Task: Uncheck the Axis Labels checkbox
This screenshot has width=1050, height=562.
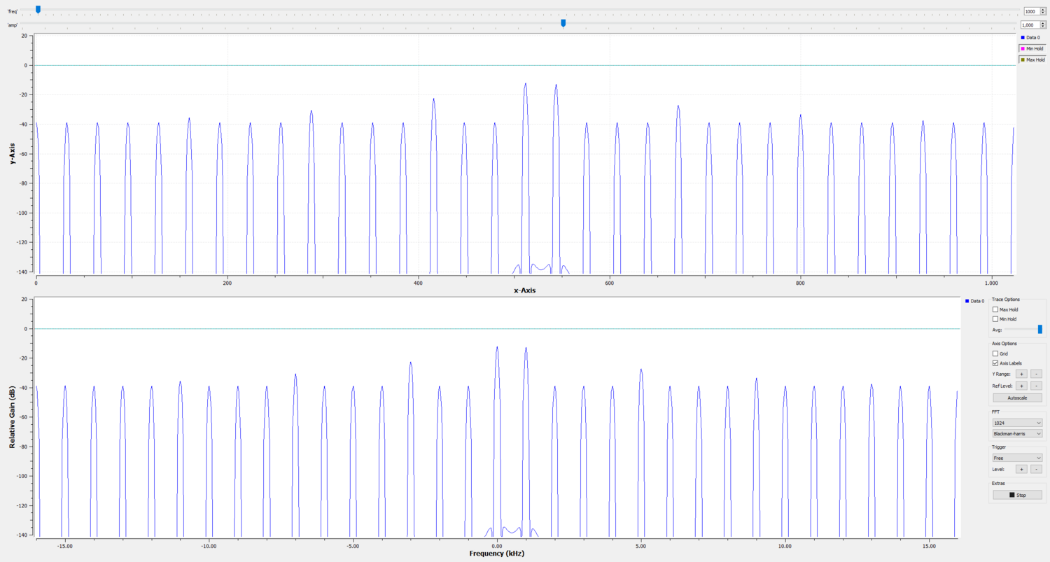Action: (995, 363)
